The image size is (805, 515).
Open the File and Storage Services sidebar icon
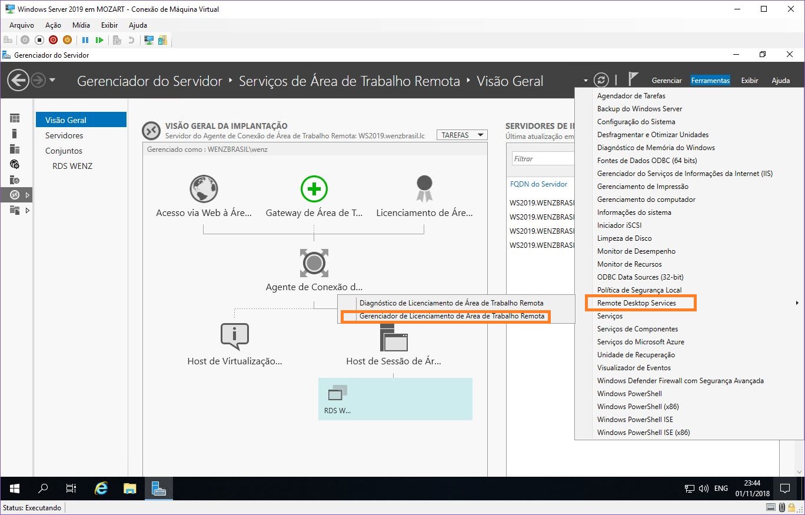[15, 210]
